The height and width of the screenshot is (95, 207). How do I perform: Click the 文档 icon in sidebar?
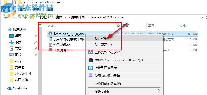12,49
